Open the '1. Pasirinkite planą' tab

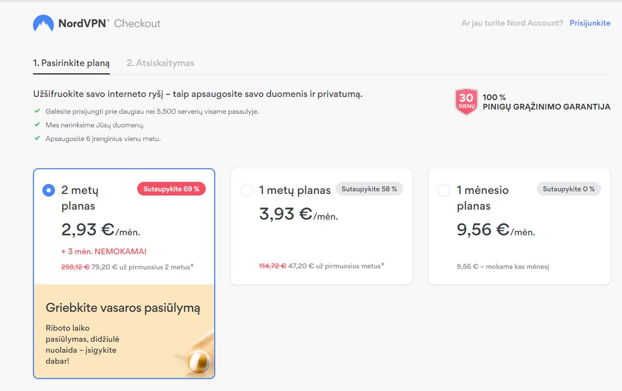click(x=71, y=63)
